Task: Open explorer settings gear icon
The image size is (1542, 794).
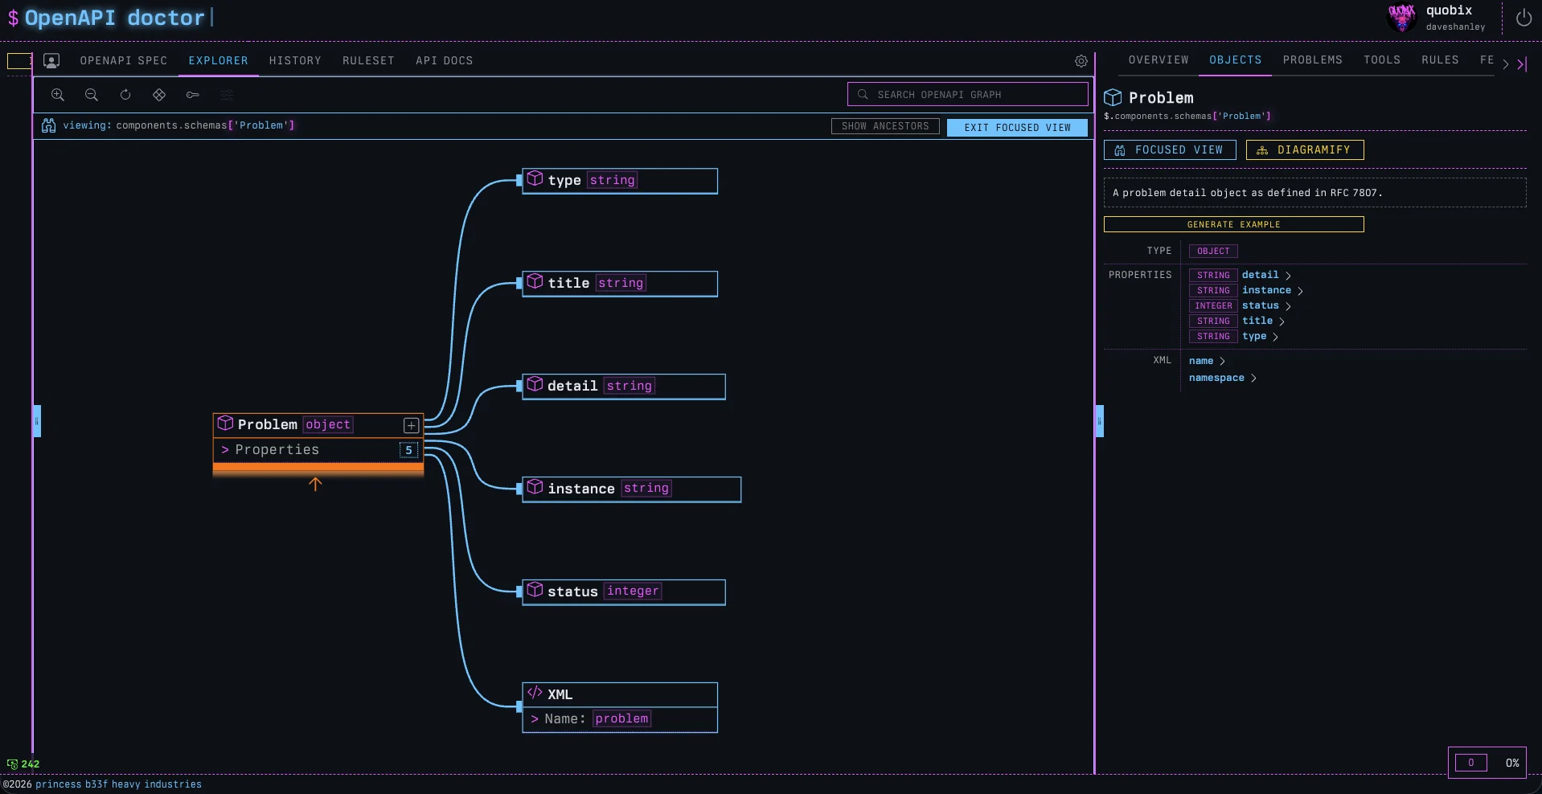Action: pyautogui.click(x=1081, y=61)
